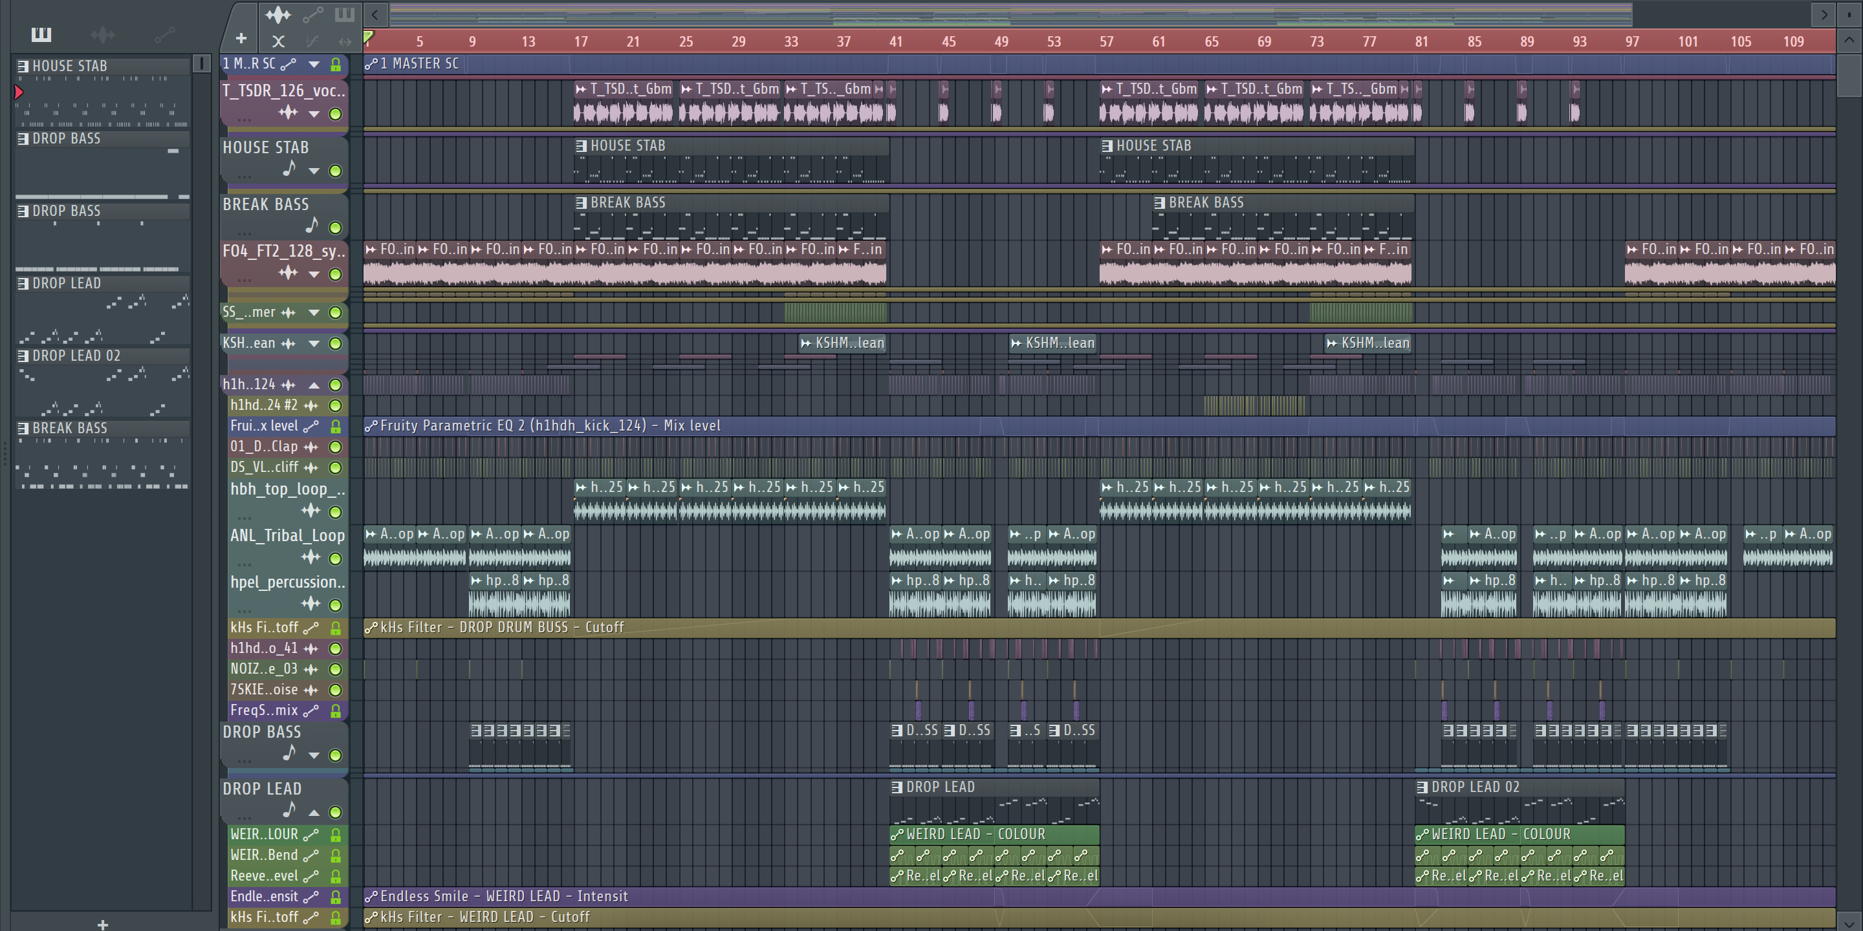Viewport: 1863px width, 931px height.
Task: Open the F04_FT2_128_sy track dropdown arrow
Action: click(314, 275)
